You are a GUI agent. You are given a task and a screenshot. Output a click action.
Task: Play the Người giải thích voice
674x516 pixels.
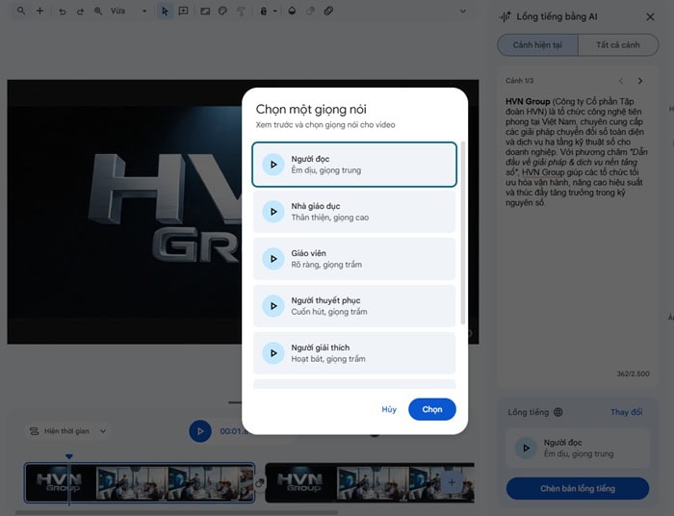[x=273, y=352]
